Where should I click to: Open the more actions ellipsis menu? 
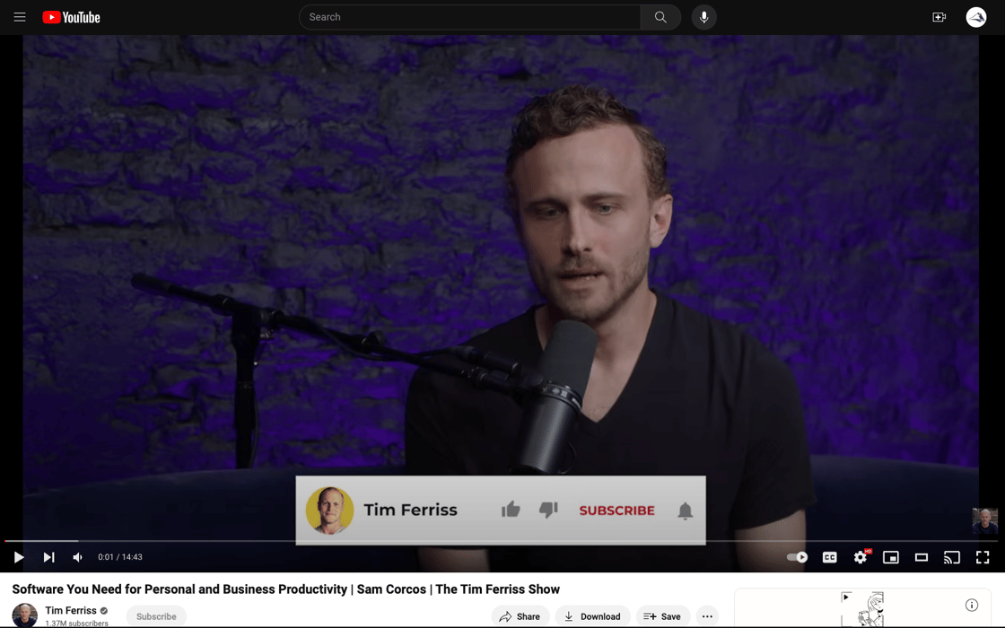click(x=707, y=616)
